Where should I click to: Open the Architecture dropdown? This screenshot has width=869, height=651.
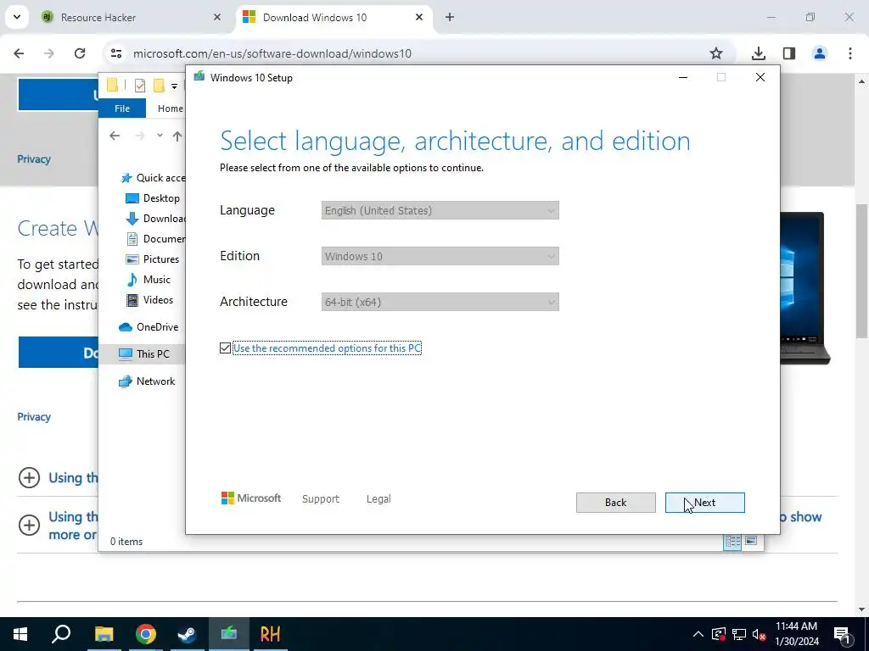click(440, 303)
